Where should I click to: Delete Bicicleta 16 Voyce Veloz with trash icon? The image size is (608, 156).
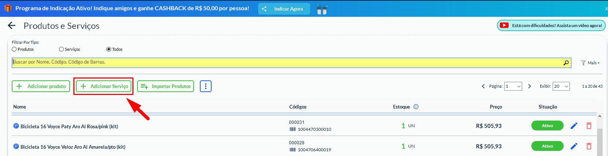[589, 146]
